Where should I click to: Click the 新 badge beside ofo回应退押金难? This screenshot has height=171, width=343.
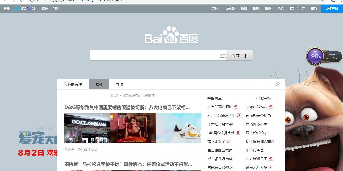coord(238,133)
